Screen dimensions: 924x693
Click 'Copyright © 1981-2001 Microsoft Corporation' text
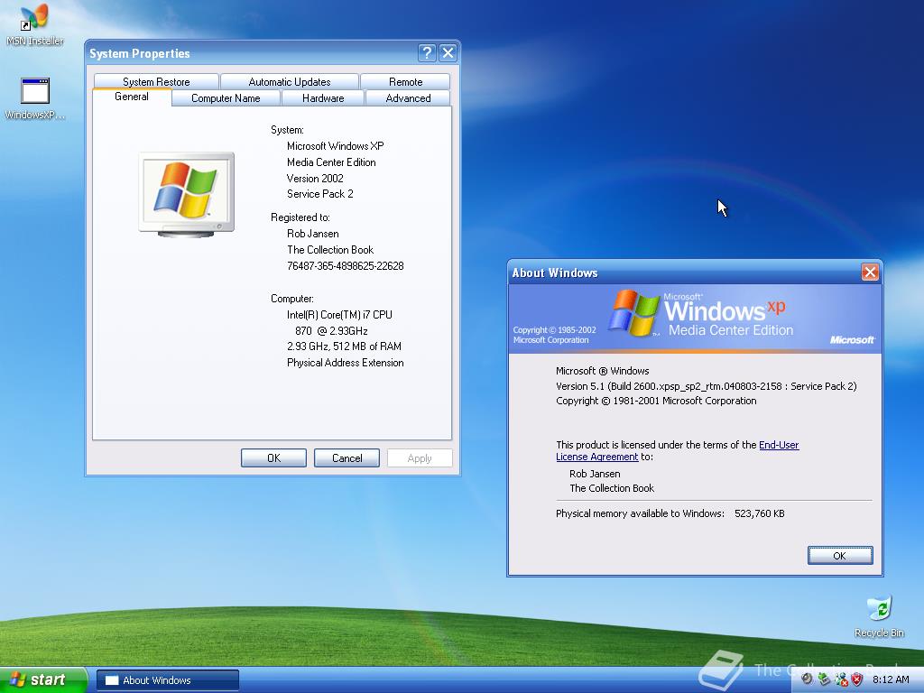tap(656, 401)
